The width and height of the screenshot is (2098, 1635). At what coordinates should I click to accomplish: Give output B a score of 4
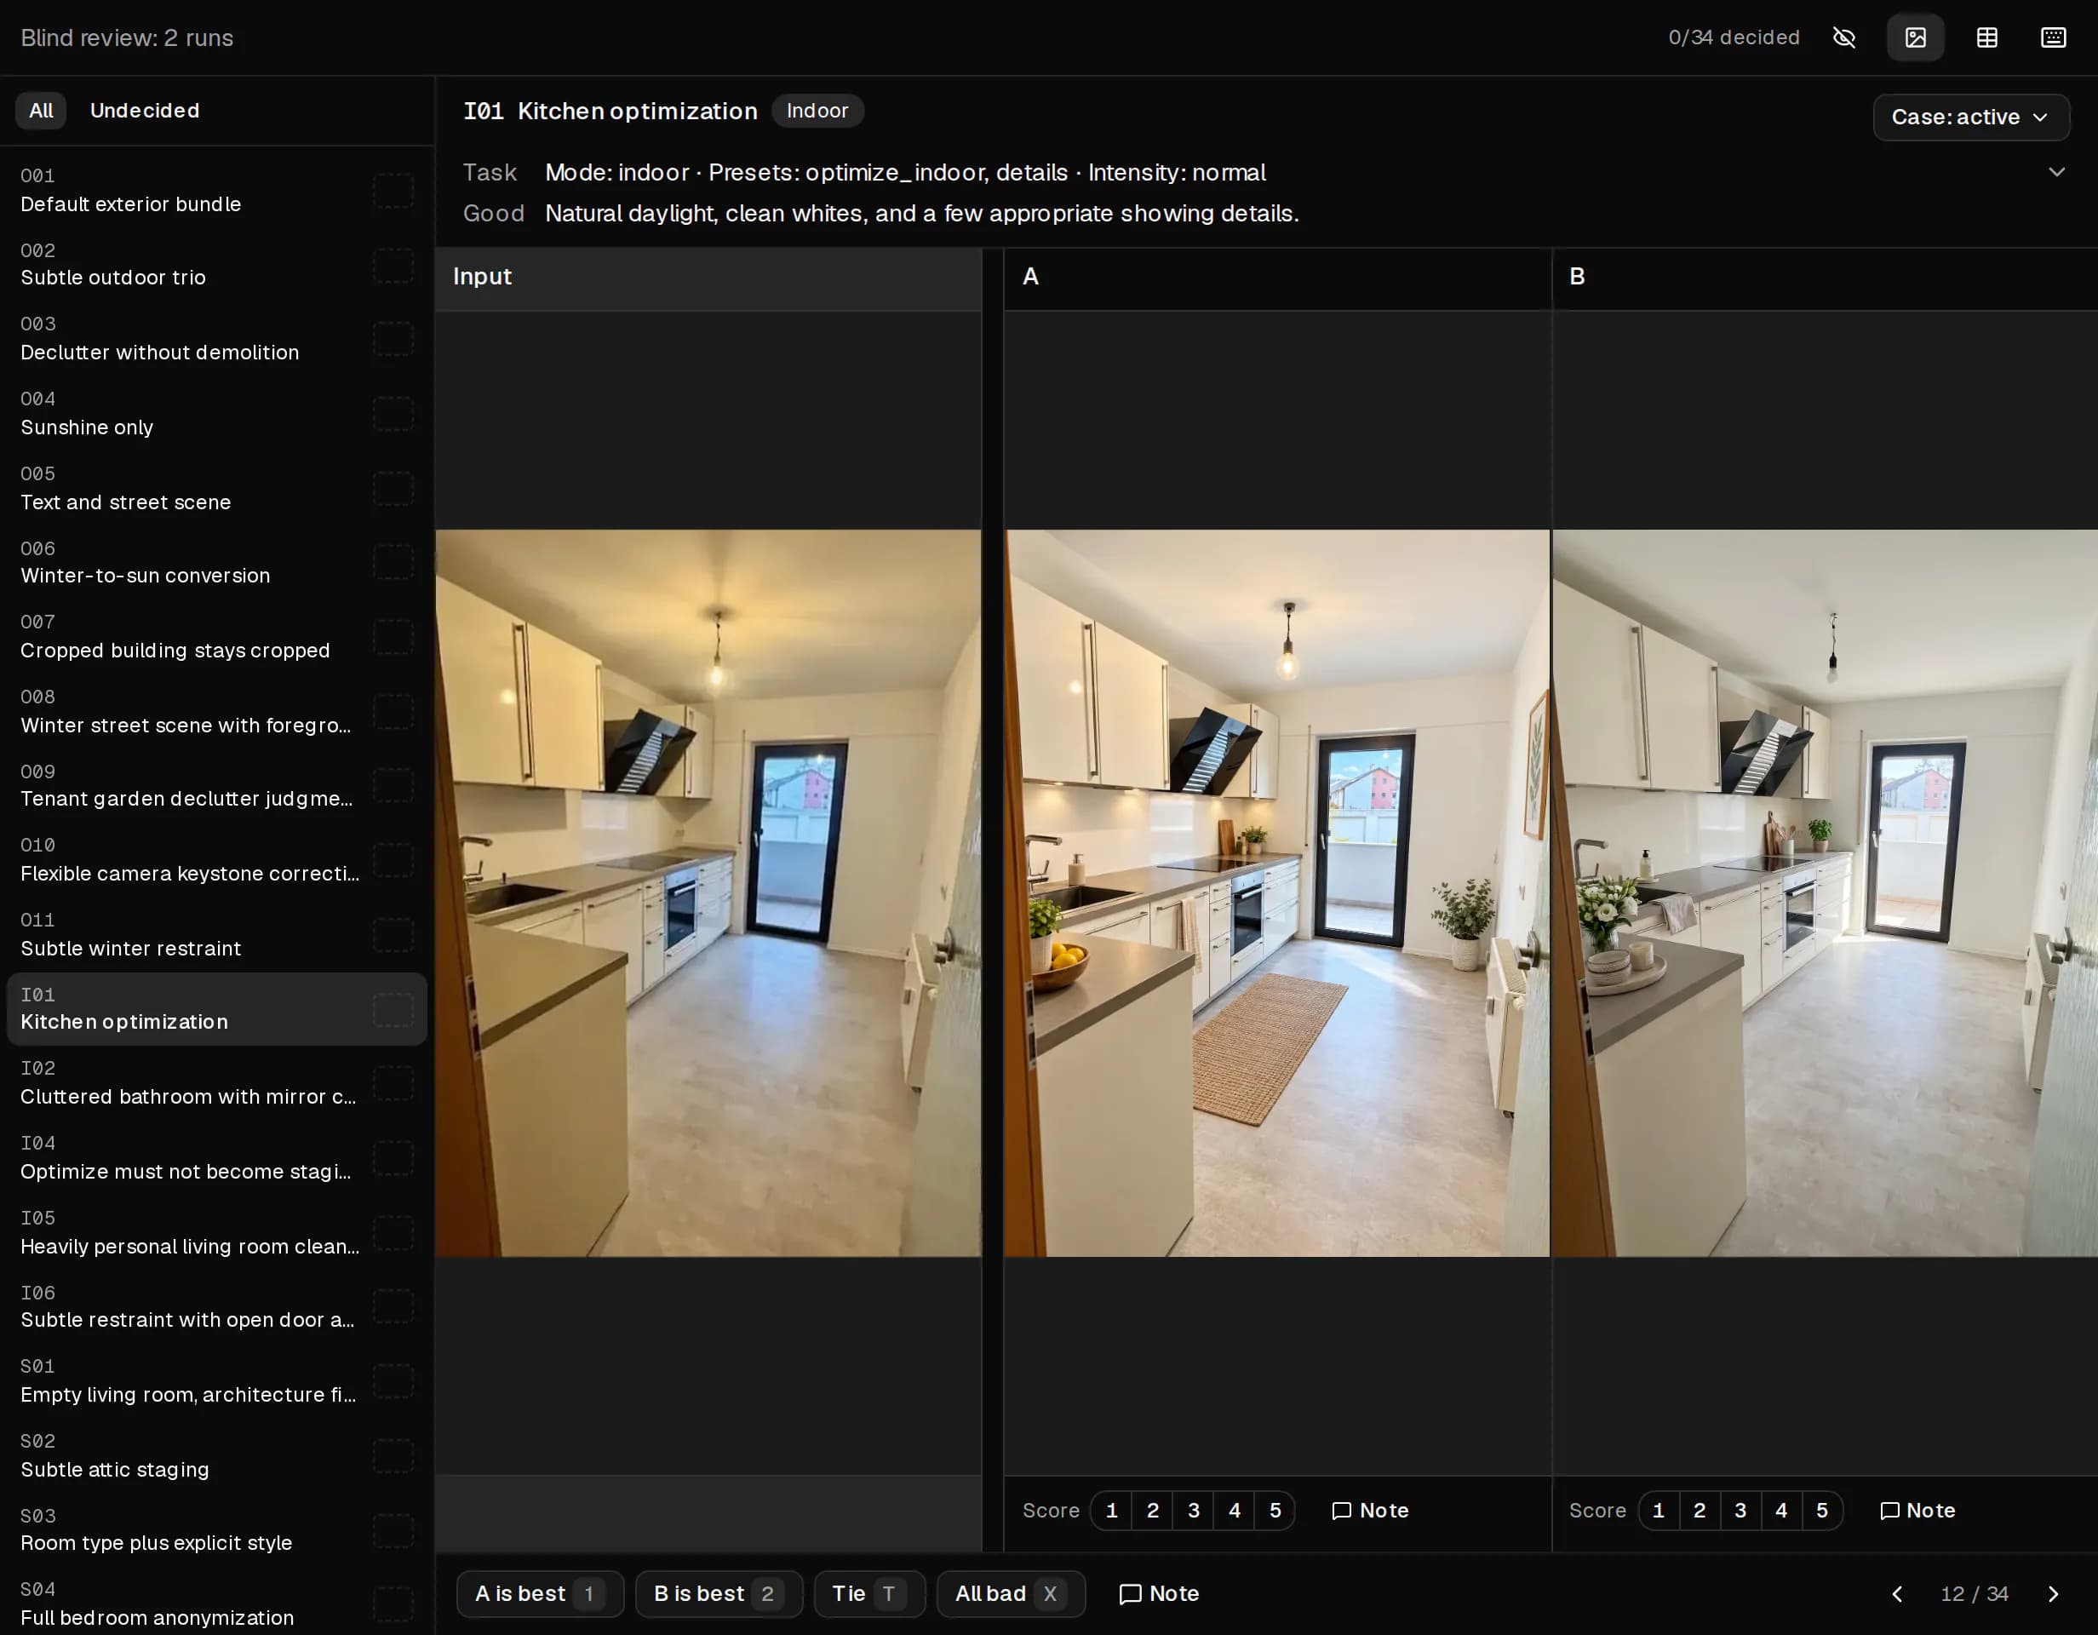(1781, 1510)
